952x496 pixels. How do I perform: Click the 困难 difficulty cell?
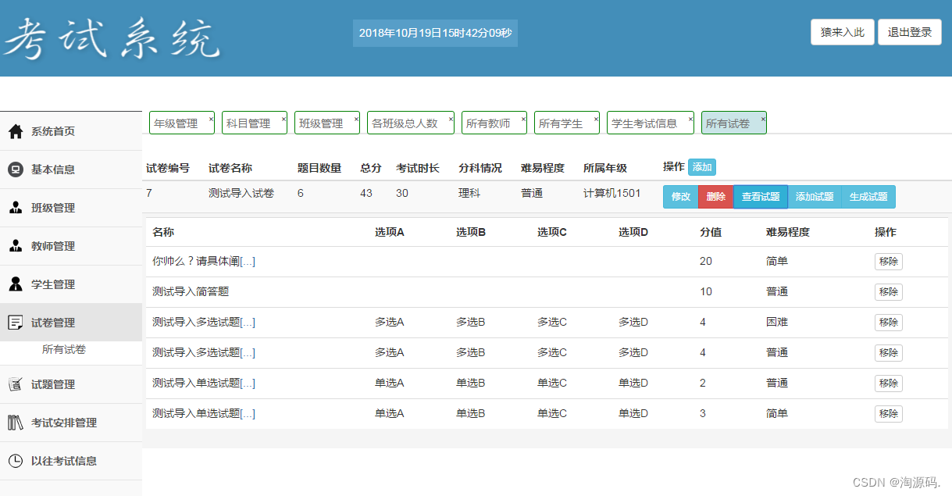tap(777, 322)
